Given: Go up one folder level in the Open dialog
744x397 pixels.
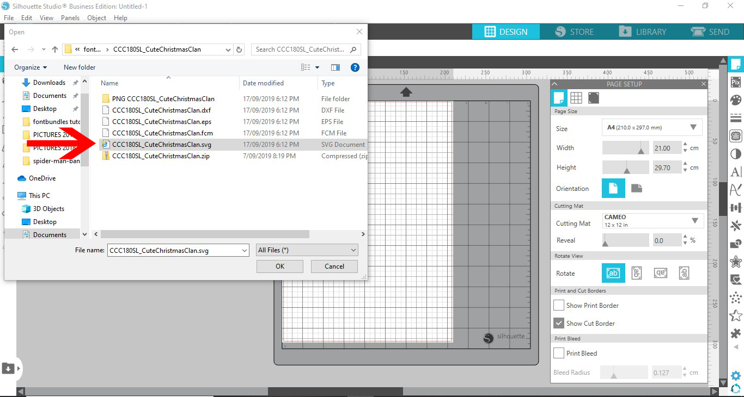Looking at the screenshot, I should click(55, 49).
